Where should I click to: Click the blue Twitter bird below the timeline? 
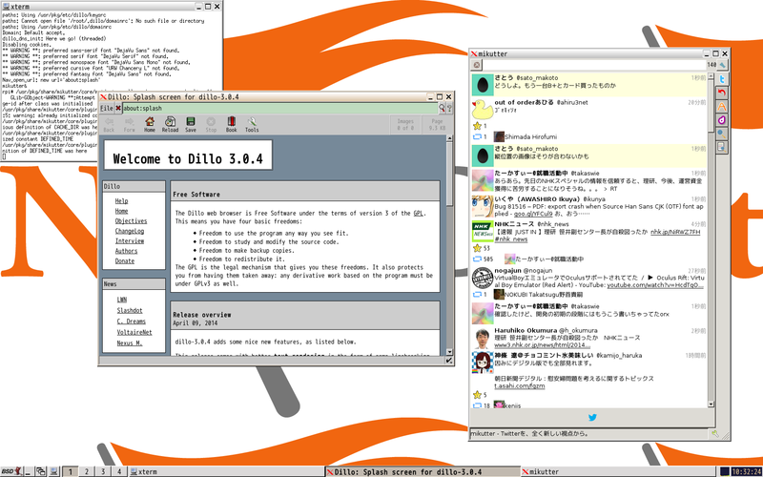pyautogui.click(x=592, y=417)
